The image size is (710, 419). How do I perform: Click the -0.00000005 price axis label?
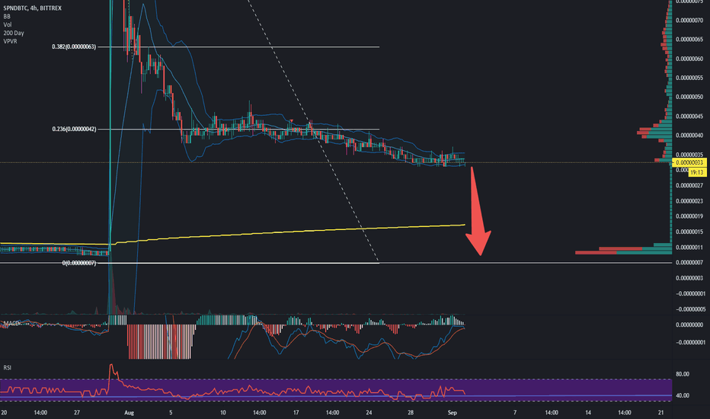pyautogui.click(x=689, y=309)
